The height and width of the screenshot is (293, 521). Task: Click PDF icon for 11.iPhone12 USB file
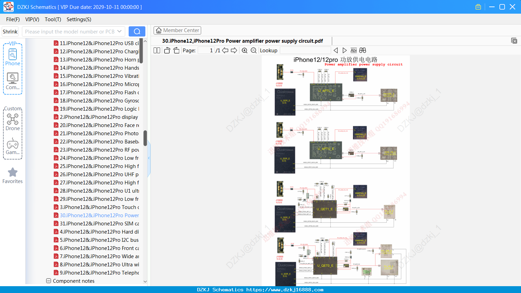click(56, 43)
